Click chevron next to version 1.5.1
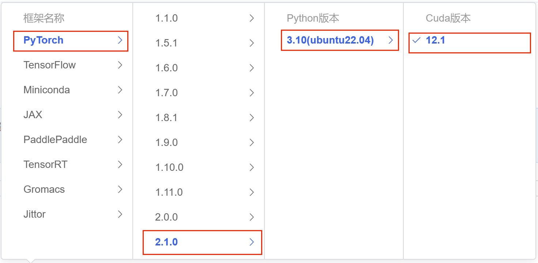 tap(252, 43)
